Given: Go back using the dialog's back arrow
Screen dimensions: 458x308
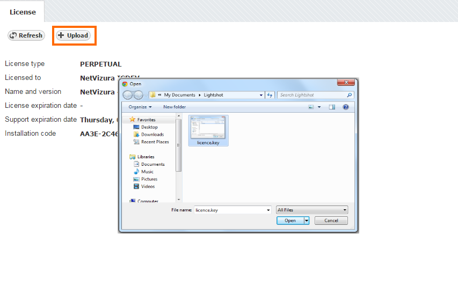Looking at the screenshot, I should point(128,95).
